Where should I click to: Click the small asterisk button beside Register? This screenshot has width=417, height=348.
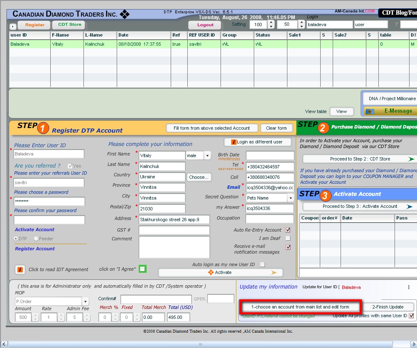point(13,27)
